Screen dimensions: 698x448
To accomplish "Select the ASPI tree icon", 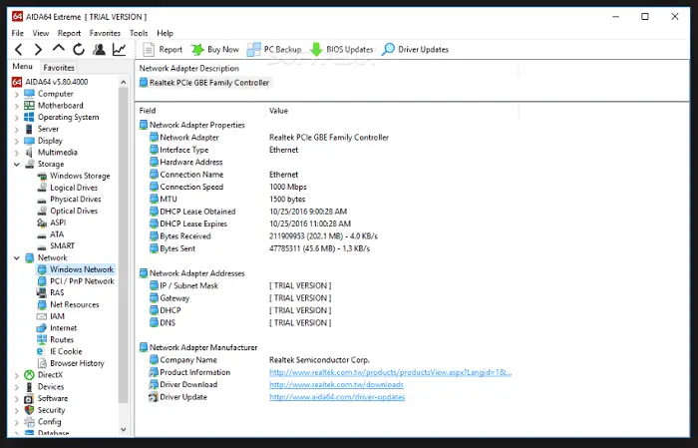I will point(42,223).
